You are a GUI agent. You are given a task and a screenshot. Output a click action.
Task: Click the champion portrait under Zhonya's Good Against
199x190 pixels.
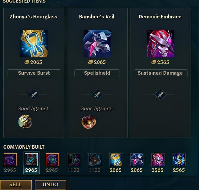pyautogui.click(x=25, y=122)
